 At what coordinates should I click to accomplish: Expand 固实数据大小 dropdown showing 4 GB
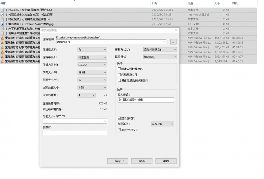92,87
